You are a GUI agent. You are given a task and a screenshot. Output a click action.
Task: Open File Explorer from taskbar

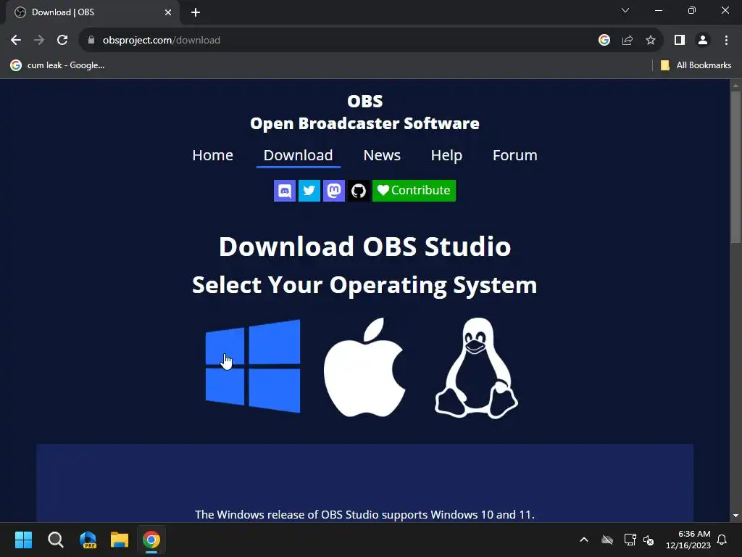[120, 540]
